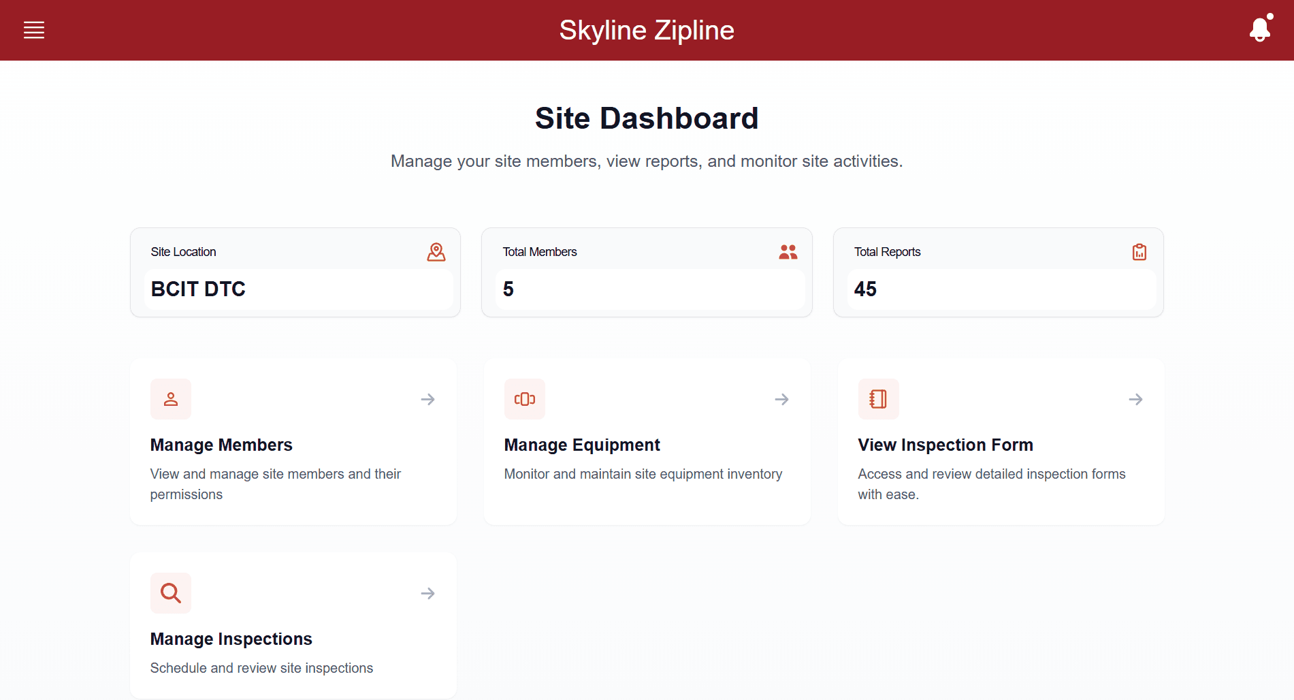1294x700 pixels.
Task: Open the Manage Inspections heading link
Action: (x=231, y=639)
